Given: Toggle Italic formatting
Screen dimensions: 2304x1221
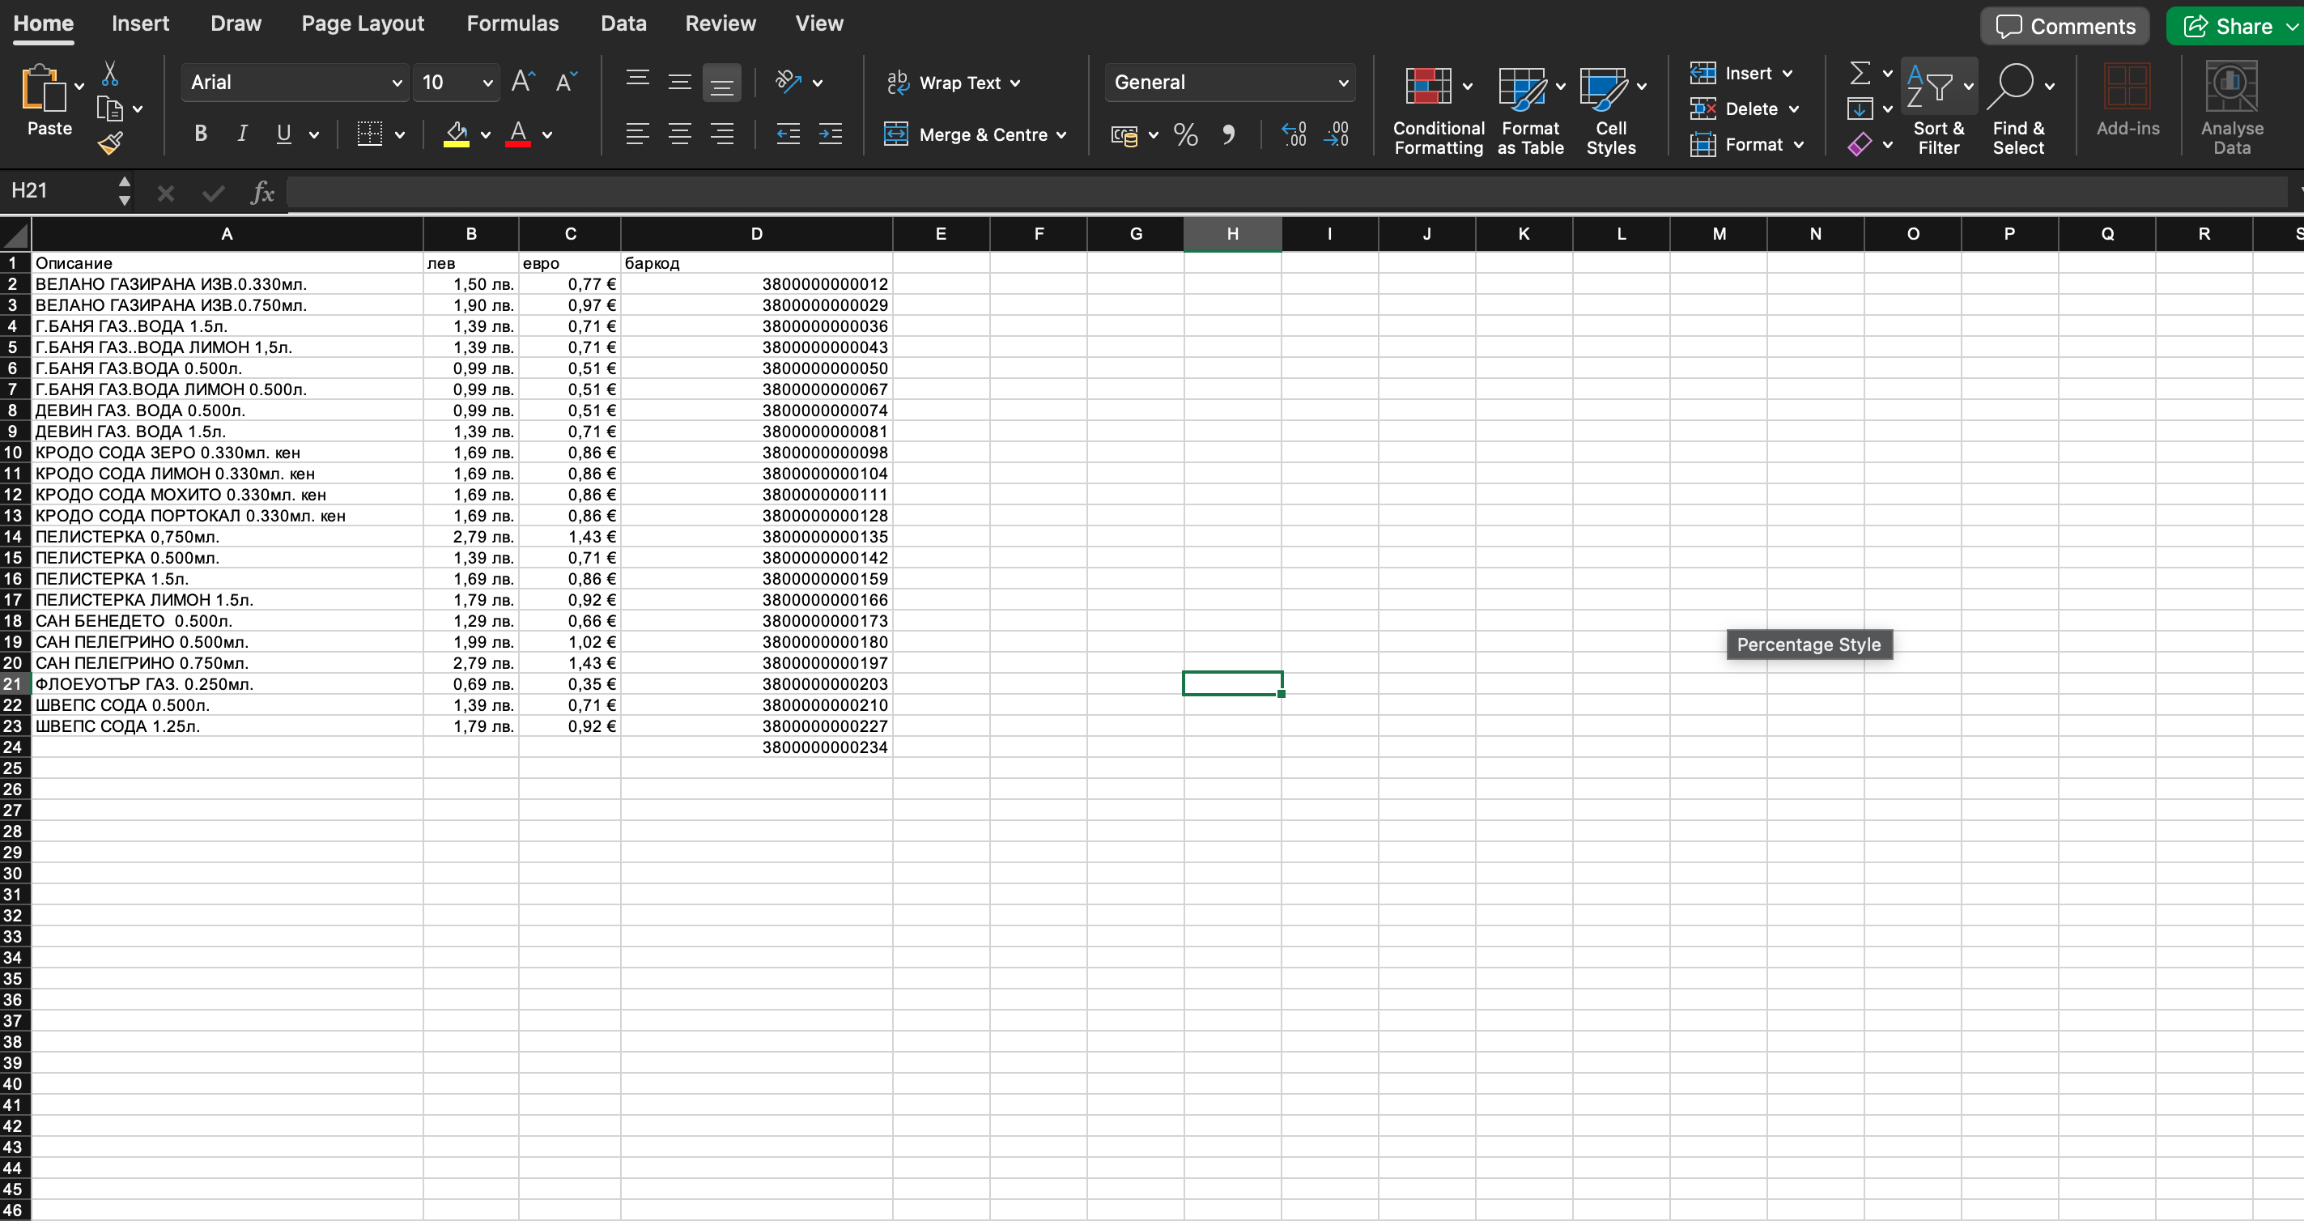Looking at the screenshot, I should (242, 134).
